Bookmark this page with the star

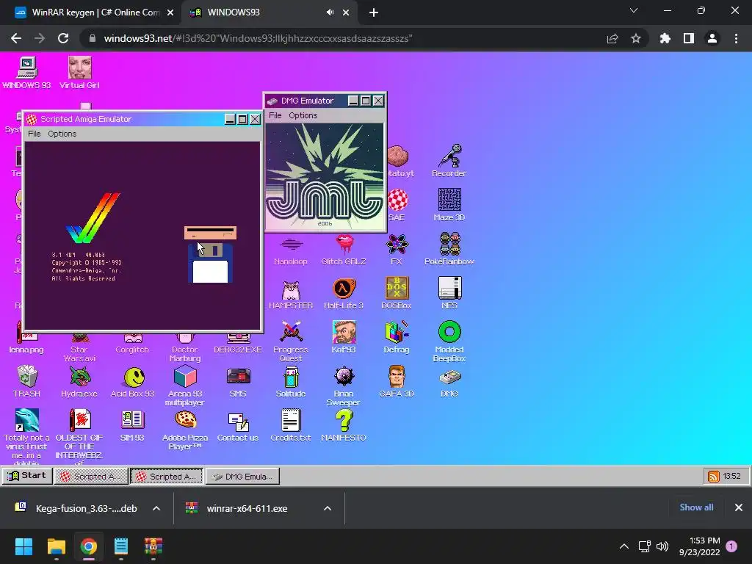point(636,38)
